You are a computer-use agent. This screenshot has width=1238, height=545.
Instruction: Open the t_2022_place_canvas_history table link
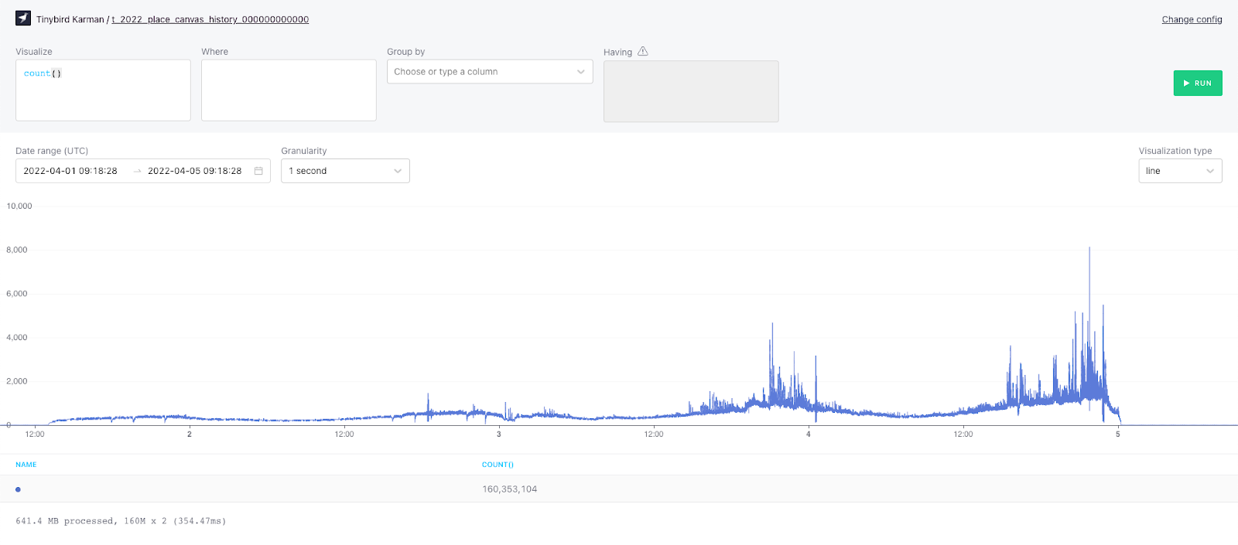[x=210, y=19]
